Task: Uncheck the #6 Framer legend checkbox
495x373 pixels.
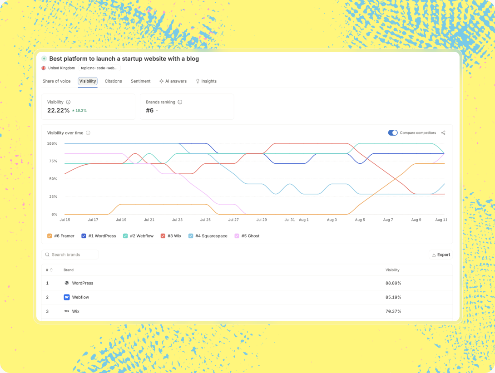Action: pos(49,236)
